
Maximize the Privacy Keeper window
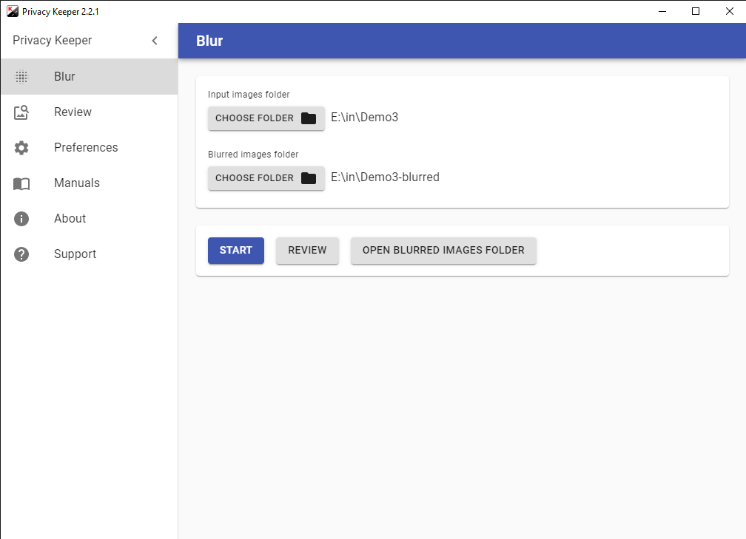click(x=696, y=11)
